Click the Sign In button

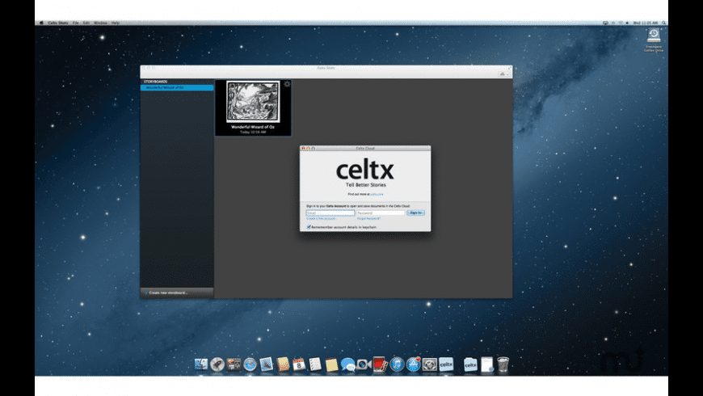point(415,213)
